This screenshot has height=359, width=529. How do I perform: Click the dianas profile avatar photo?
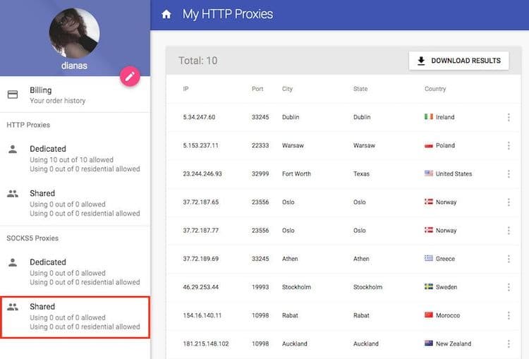(74, 33)
